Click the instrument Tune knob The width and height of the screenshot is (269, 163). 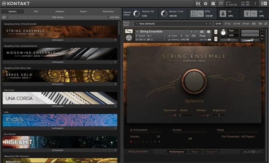pyautogui.click(x=223, y=33)
